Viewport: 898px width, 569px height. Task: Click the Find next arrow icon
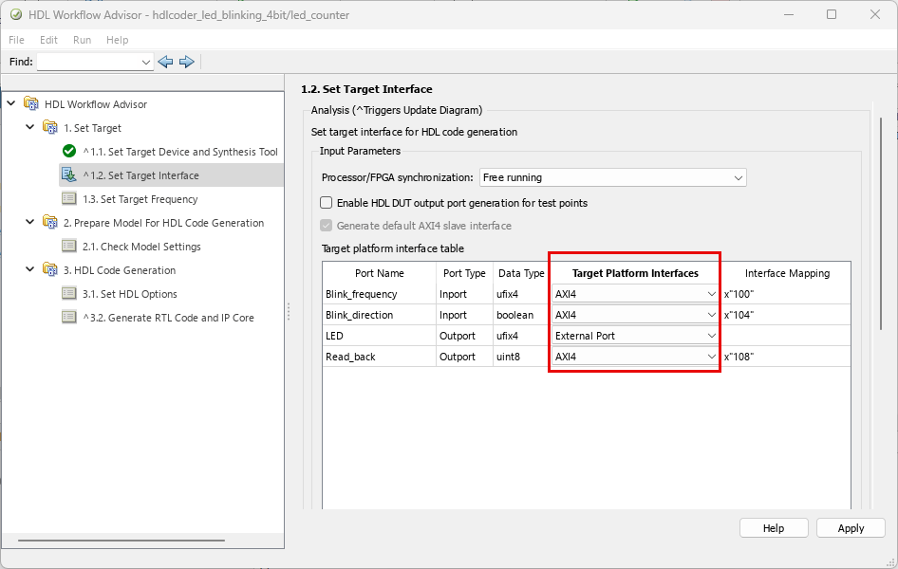click(x=187, y=62)
